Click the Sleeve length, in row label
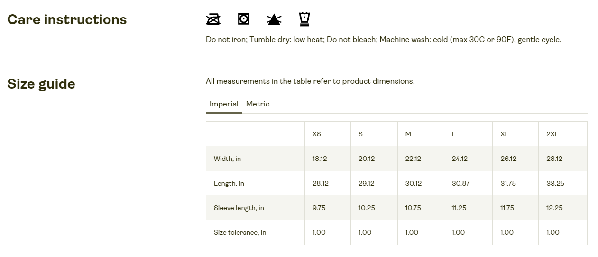The height and width of the screenshot is (257, 598). coord(239,208)
